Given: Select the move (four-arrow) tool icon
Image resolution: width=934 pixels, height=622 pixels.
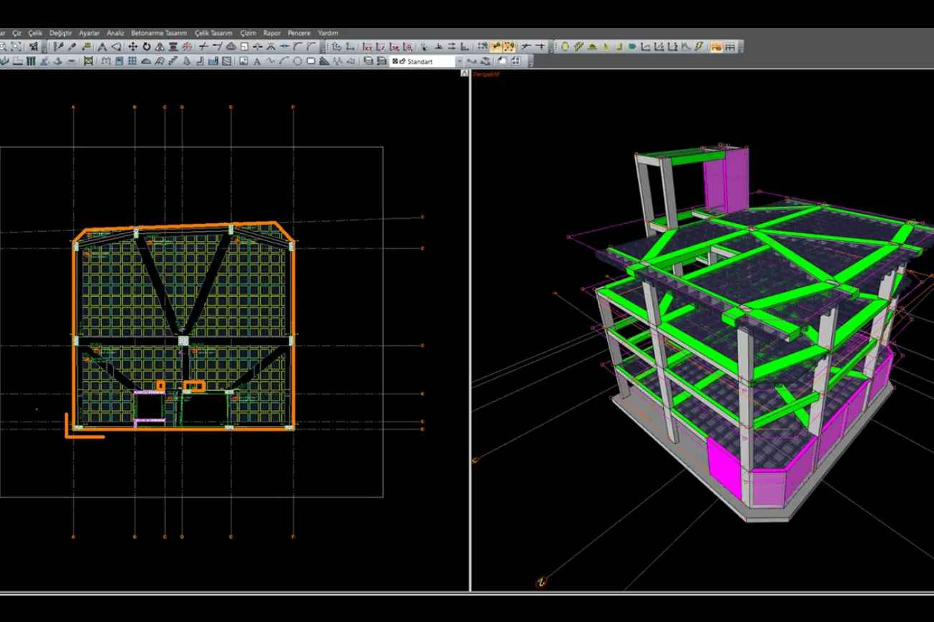Looking at the screenshot, I should (x=133, y=47).
